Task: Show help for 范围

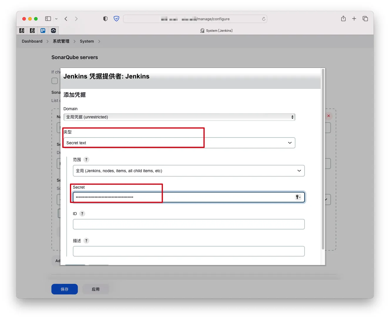Action: tap(86, 160)
